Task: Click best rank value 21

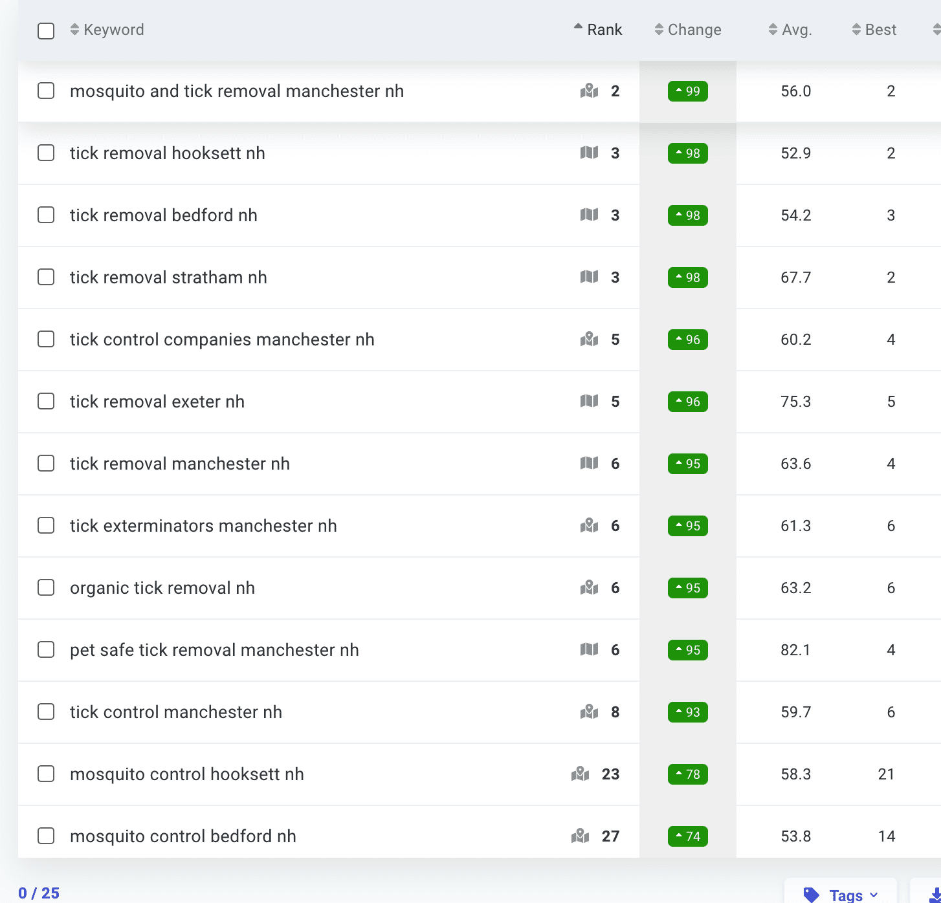Action: (887, 774)
